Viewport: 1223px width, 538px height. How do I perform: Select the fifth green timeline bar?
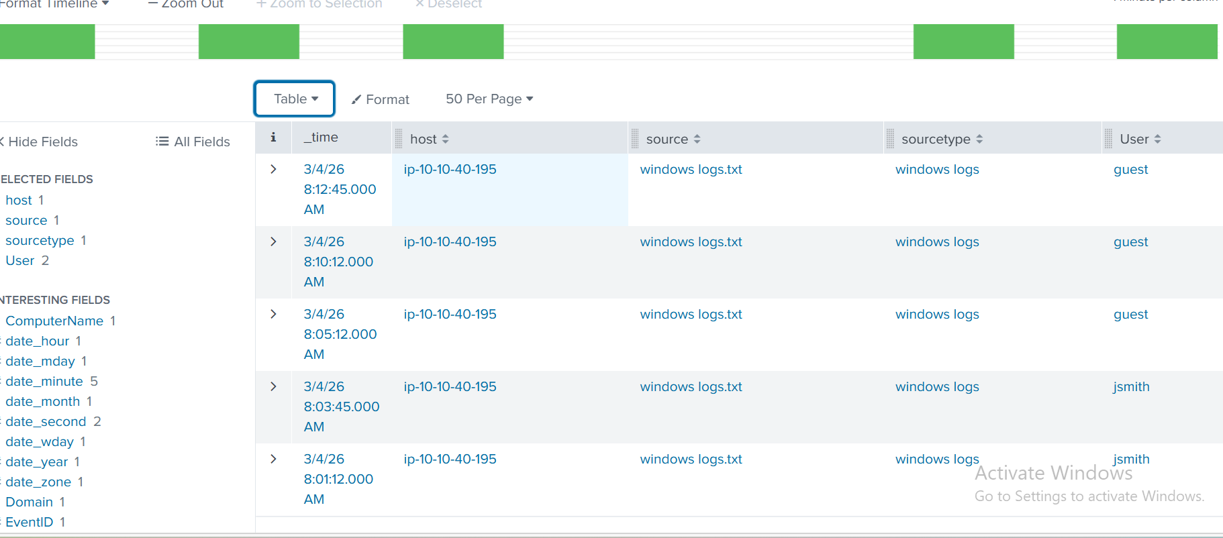(1167, 42)
